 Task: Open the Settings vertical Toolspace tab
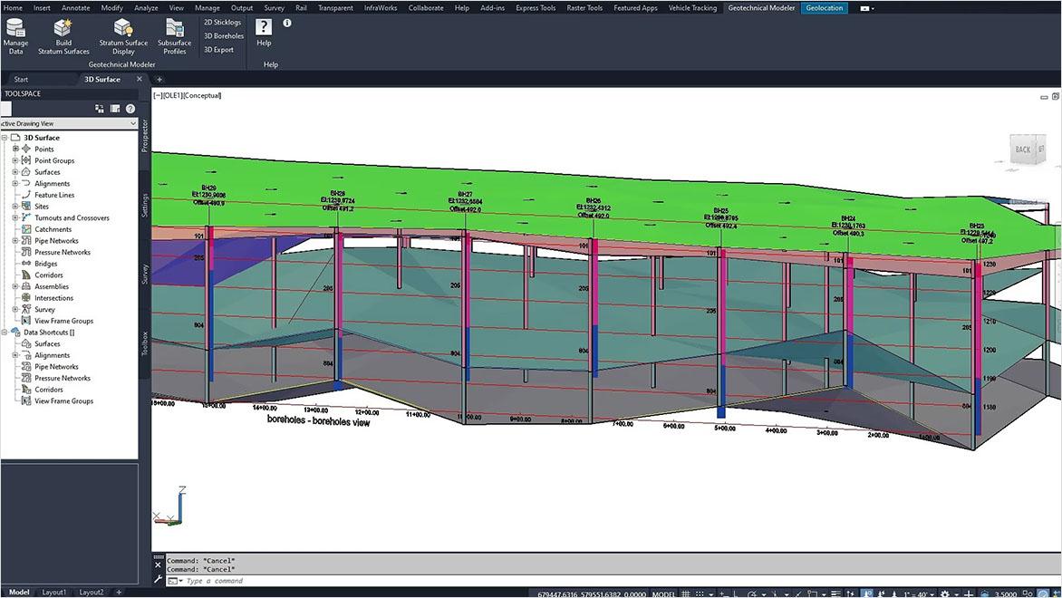(144, 205)
